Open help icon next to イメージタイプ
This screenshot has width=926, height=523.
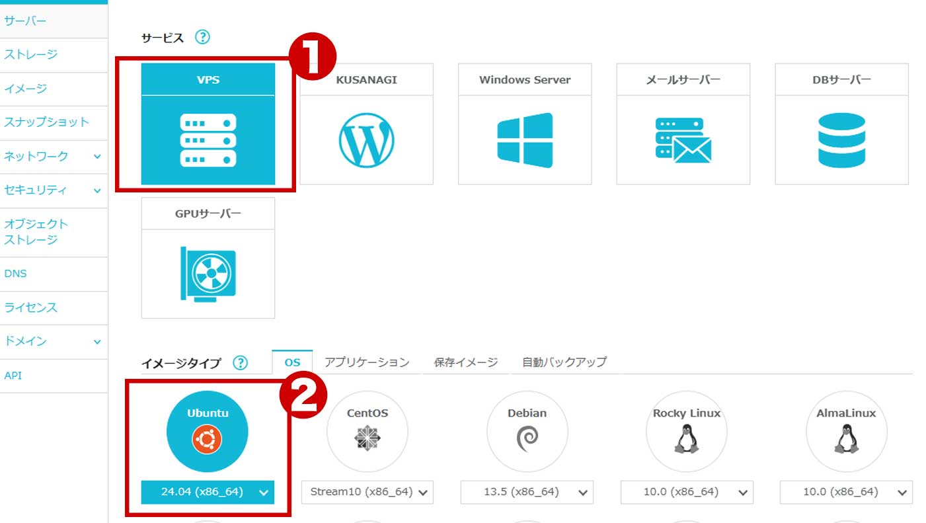coord(241,362)
